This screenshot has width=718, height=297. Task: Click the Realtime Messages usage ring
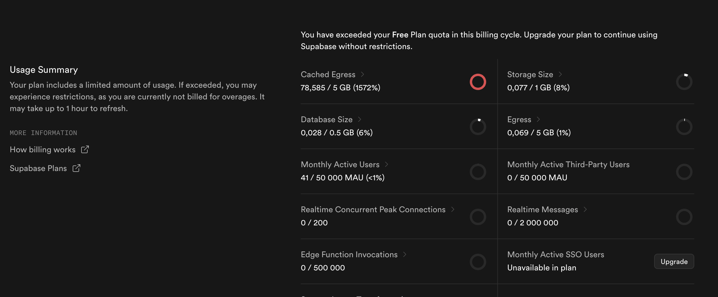[x=684, y=217]
